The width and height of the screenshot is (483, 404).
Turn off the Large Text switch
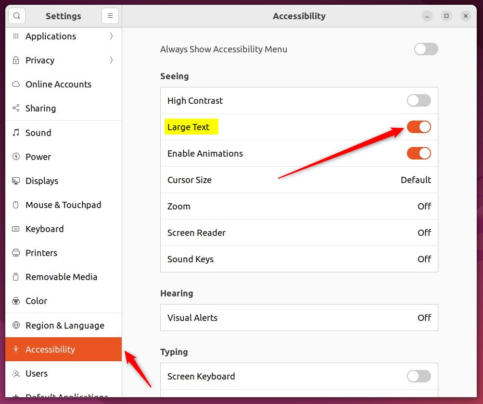point(419,127)
